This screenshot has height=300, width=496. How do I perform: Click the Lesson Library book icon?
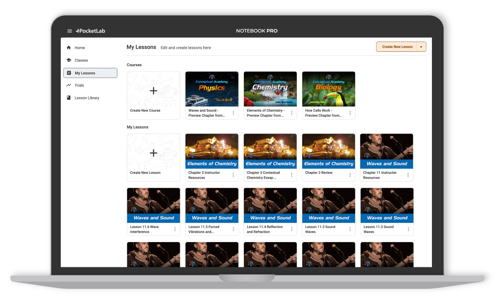pyautogui.click(x=69, y=98)
